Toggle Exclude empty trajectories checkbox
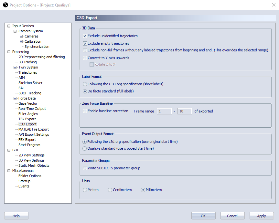This screenshot has height=223, width=279. click(x=85, y=43)
